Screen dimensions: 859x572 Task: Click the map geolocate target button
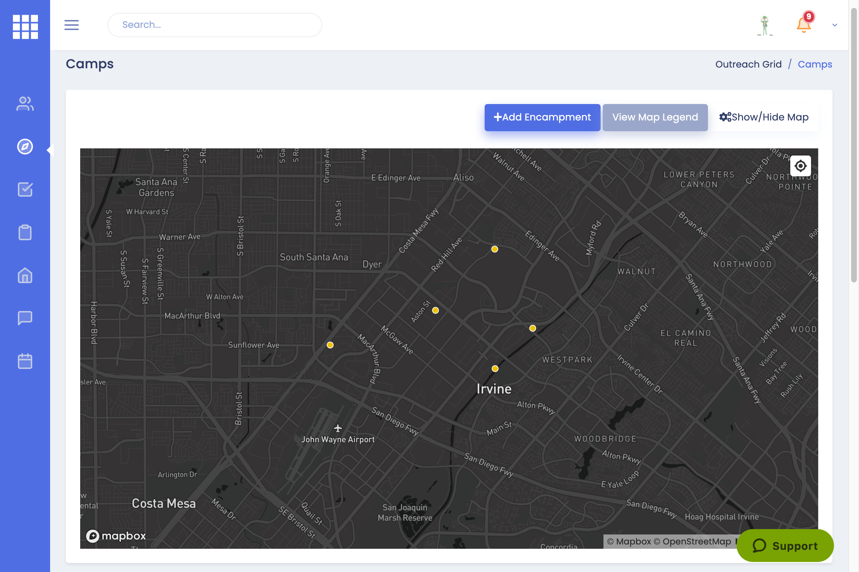800,166
